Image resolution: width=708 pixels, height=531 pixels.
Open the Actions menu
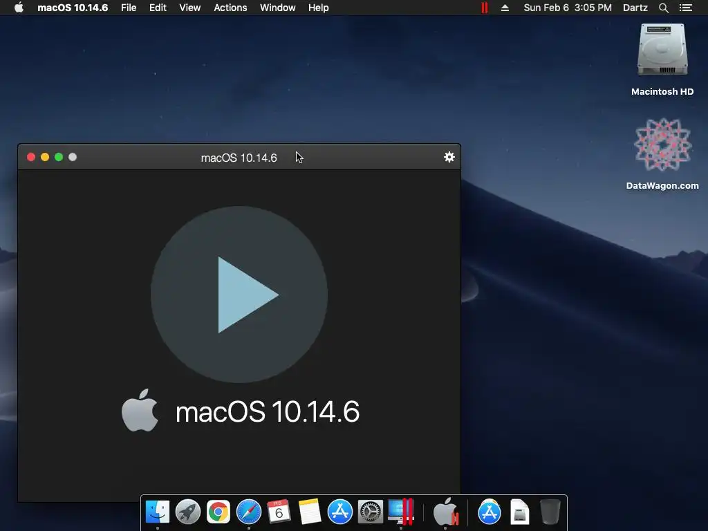pos(230,8)
